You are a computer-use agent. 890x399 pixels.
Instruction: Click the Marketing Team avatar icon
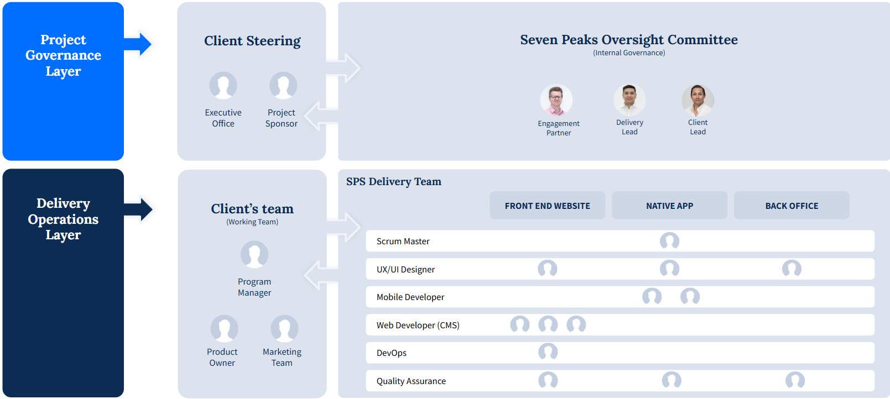click(284, 329)
